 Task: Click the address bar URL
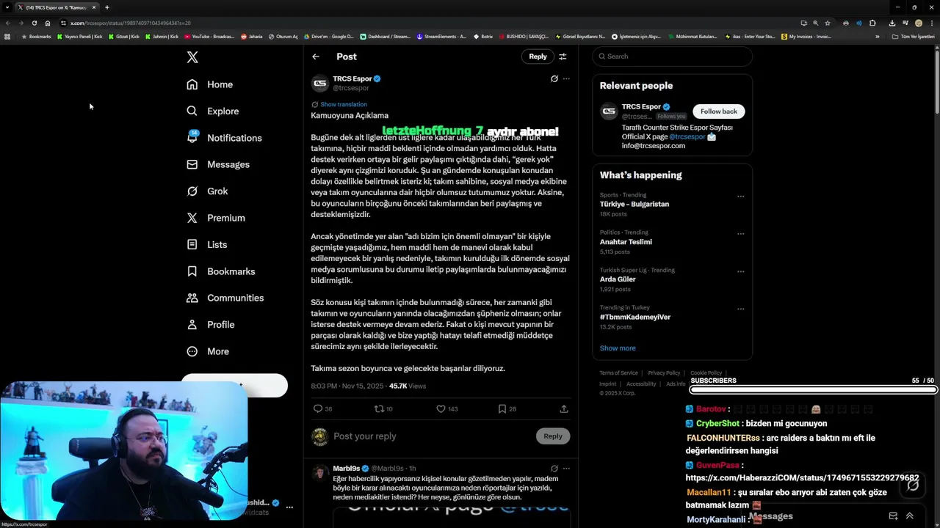coord(131,23)
